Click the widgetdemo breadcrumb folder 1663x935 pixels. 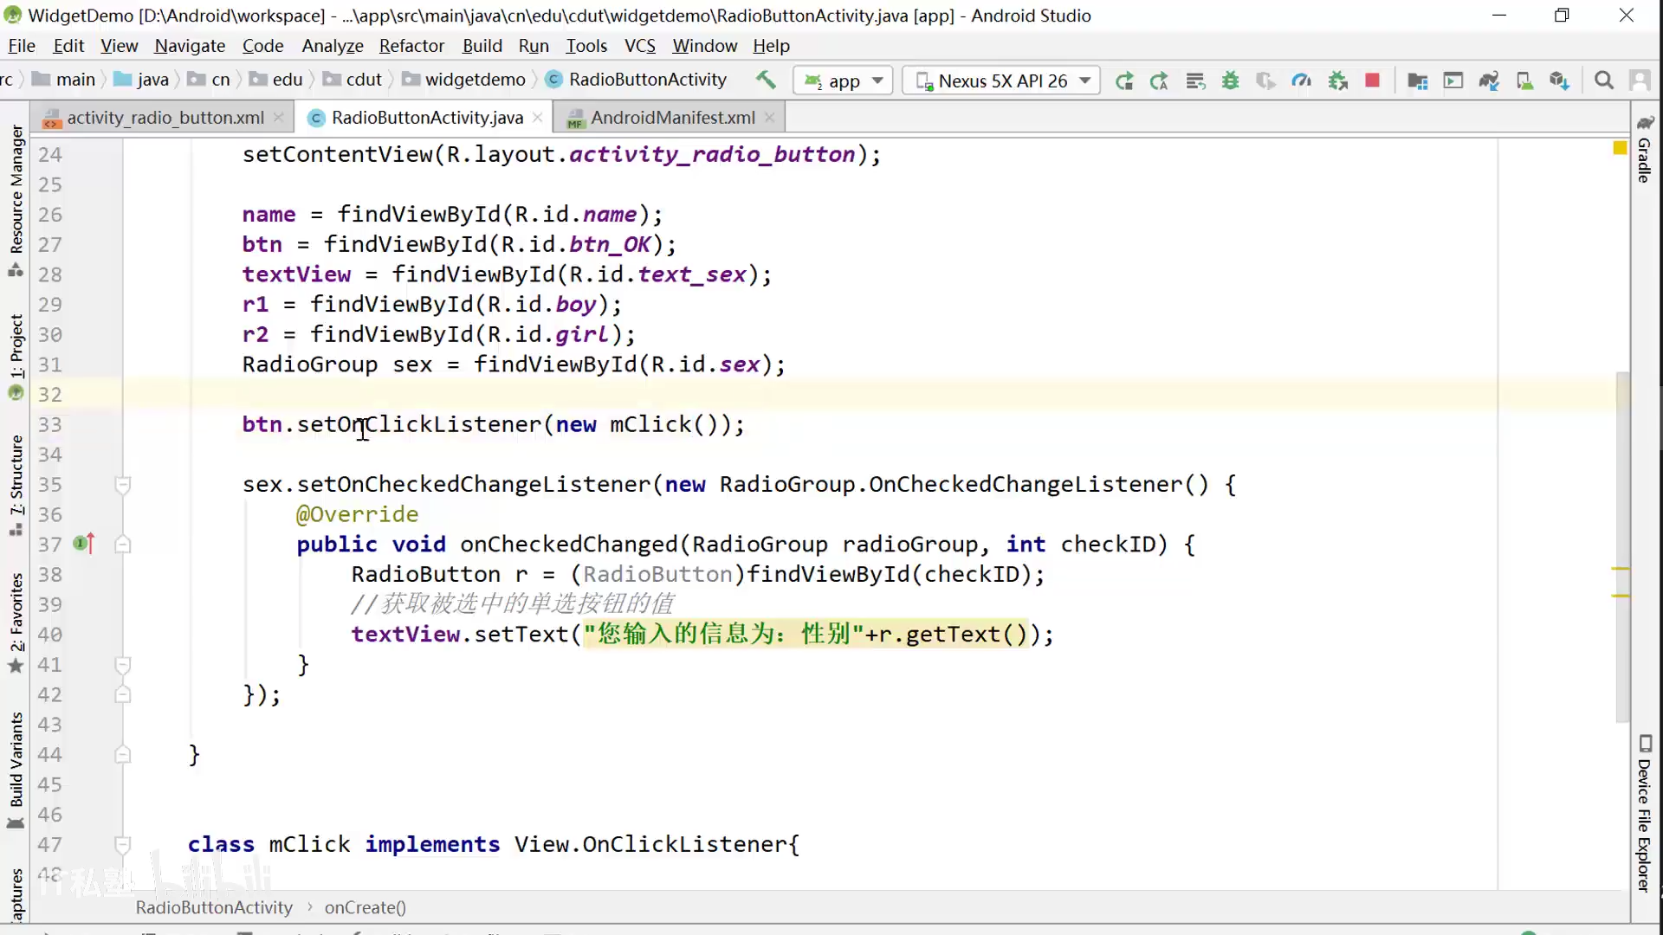tap(475, 80)
